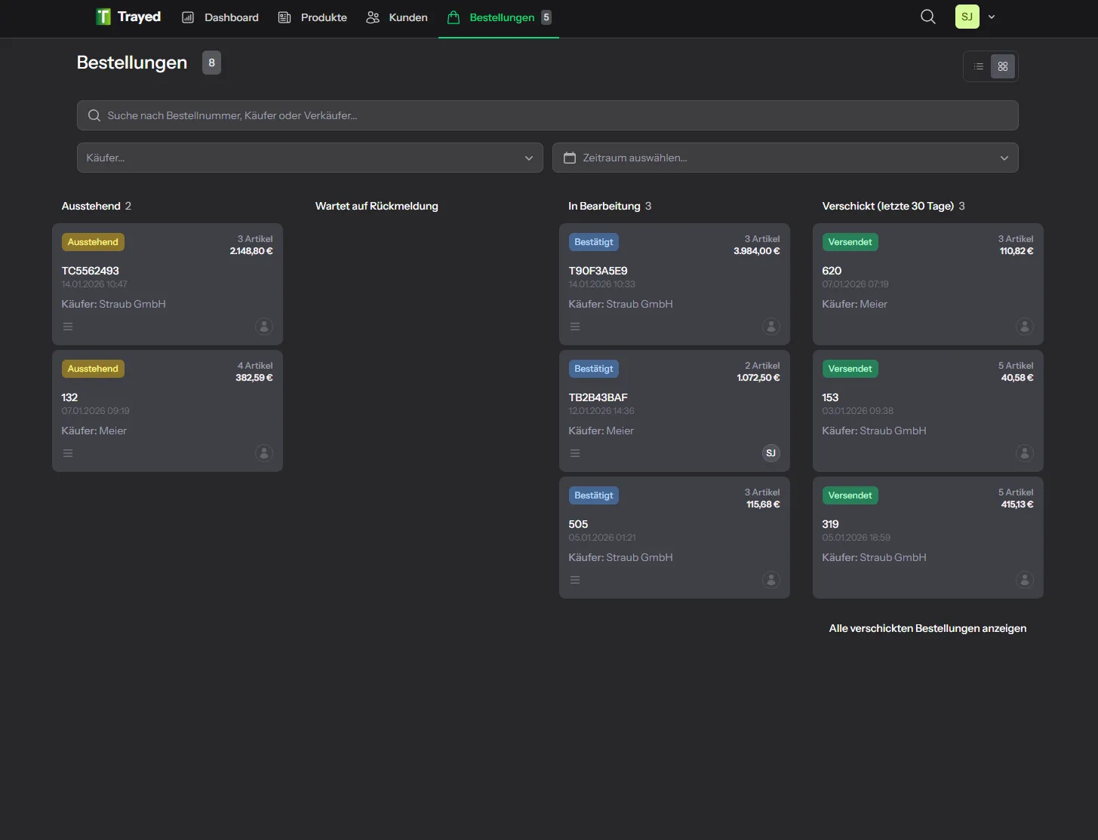Navigate to the Kunden tab
1098x840 pixels.
(x=397, y=17)
